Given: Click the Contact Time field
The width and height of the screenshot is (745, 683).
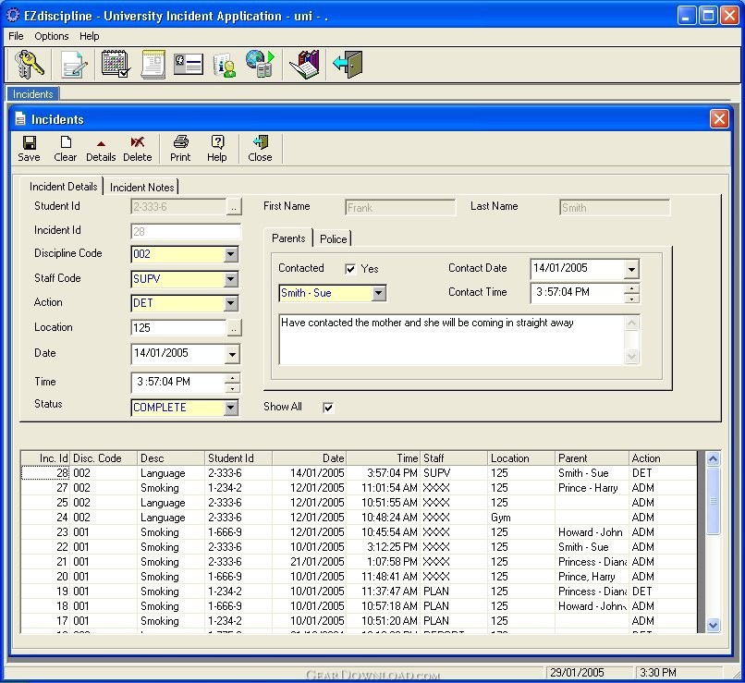Looking at the screenshot, I should coord(578,292).
